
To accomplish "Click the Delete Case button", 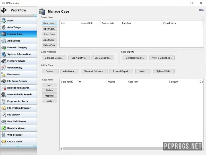I will [x=49, y=45].
